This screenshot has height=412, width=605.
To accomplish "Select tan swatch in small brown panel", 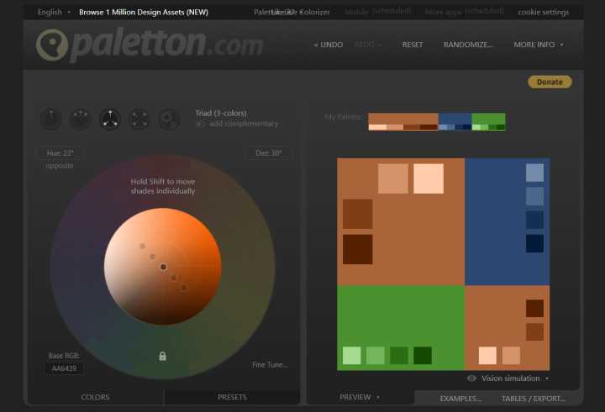I will [x=511, y=355].
